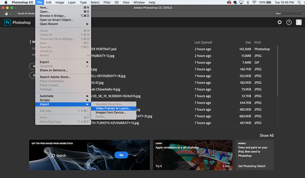Viewport: 305px width, 178px height.
Task: Click the menu bar clock Tue 10:45 PM
Action: tap(284, 2)
